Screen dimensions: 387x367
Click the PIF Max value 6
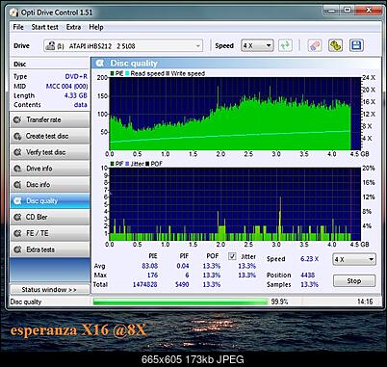[x=187, y=275]
